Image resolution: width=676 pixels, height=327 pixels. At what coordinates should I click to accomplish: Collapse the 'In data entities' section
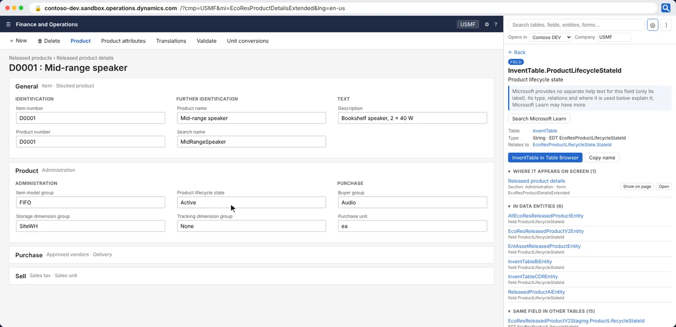tap(536, 206)
